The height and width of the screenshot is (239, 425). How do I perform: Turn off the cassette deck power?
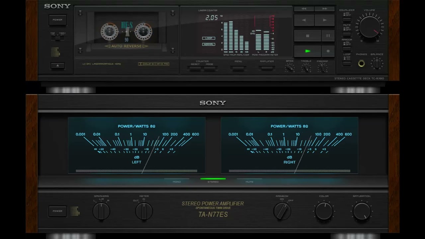pos(57,20)
